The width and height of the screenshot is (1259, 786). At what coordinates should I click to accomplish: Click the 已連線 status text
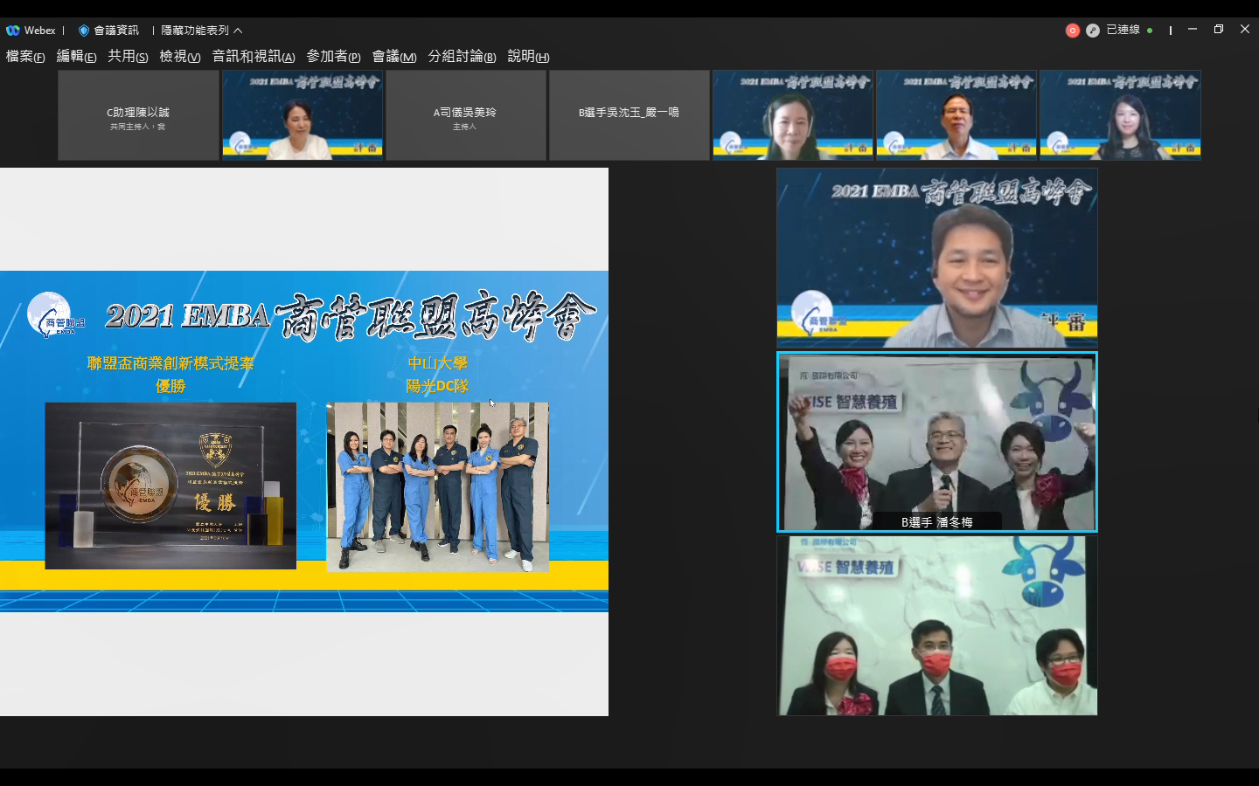coord(1123,30)
